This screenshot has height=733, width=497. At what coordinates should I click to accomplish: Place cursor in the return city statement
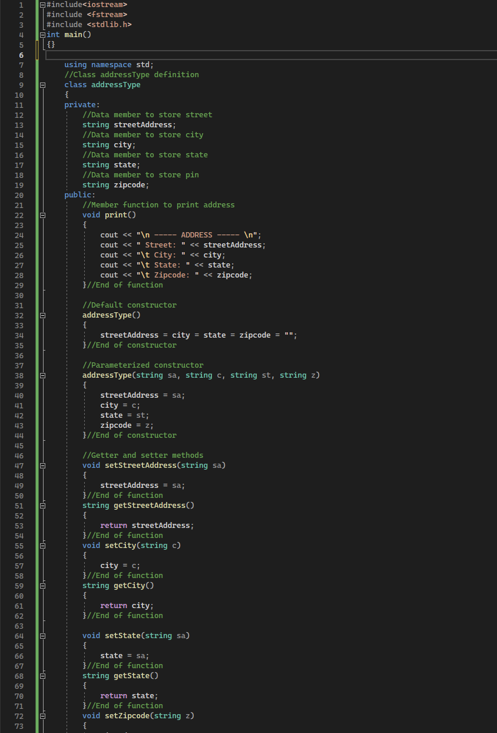[x=128, y=605]
